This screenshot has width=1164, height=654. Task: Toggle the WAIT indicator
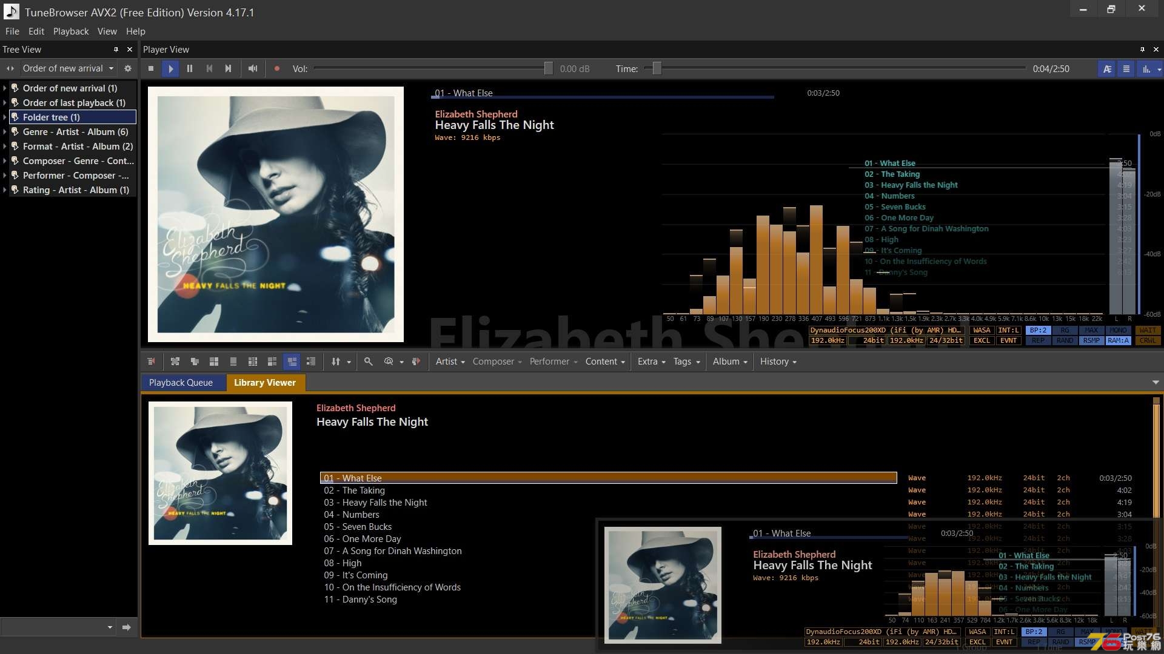pos(1148,330)
